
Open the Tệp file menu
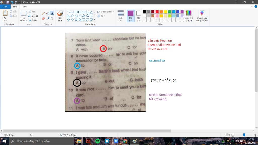pos(5,7)
